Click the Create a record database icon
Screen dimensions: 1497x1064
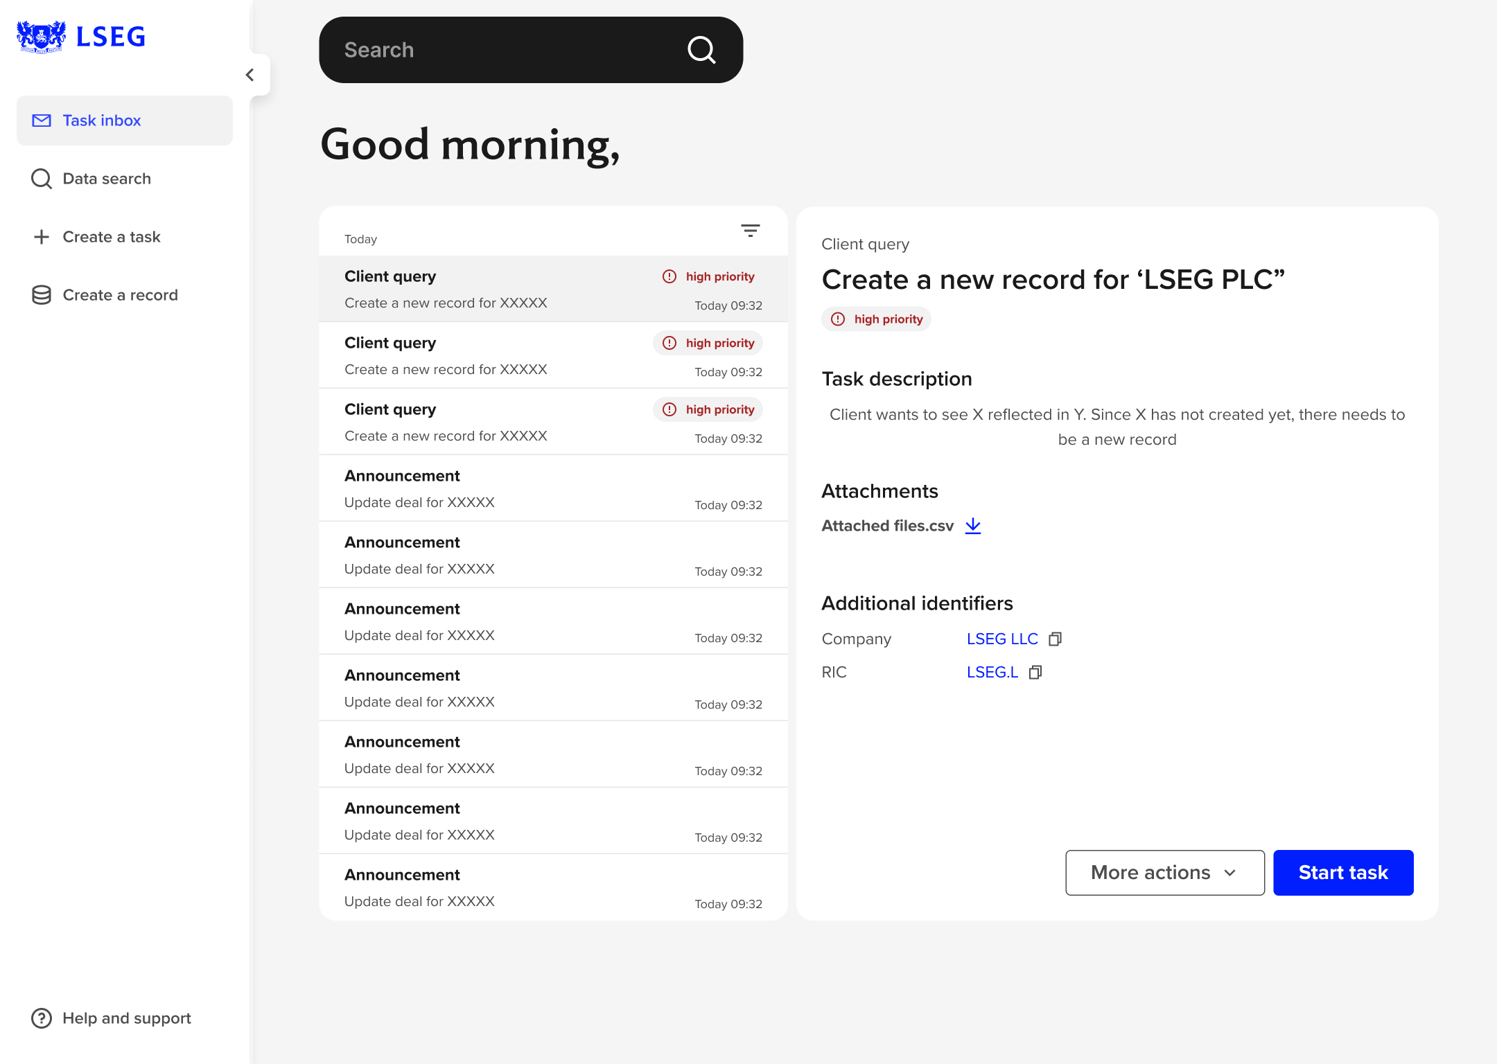tap(42, 294)
